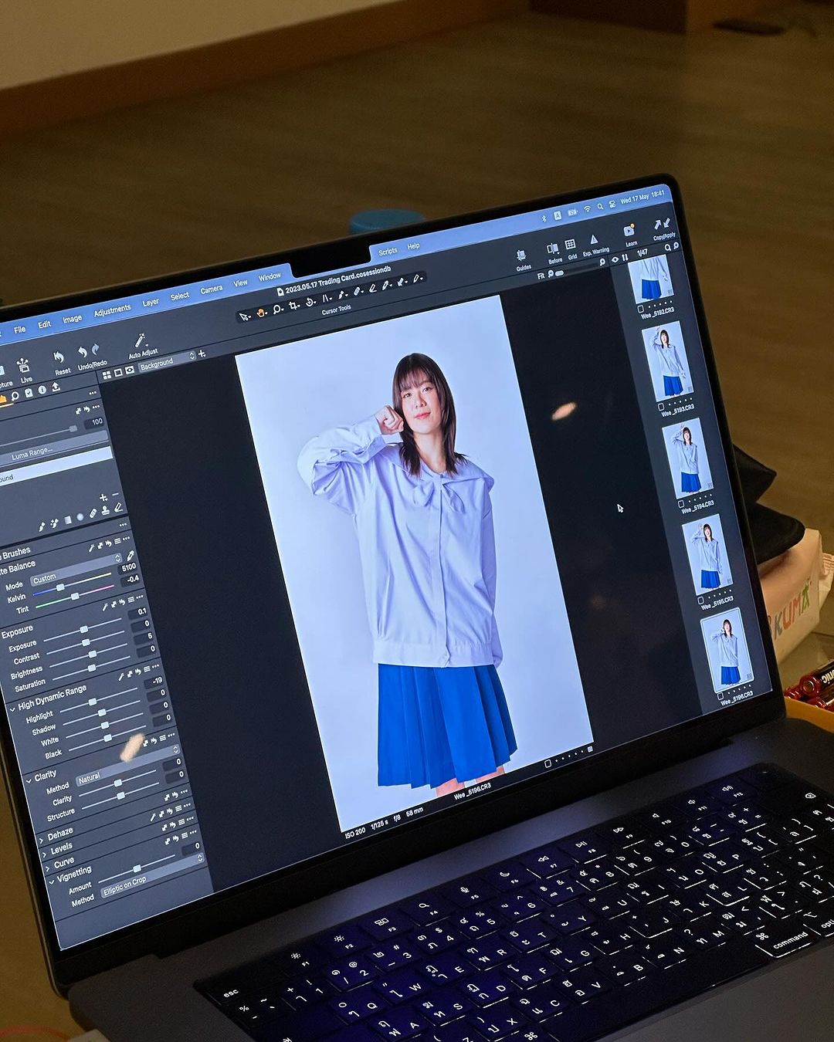
Task: Expand the Dehaze tool section
Action: point(42,841)
